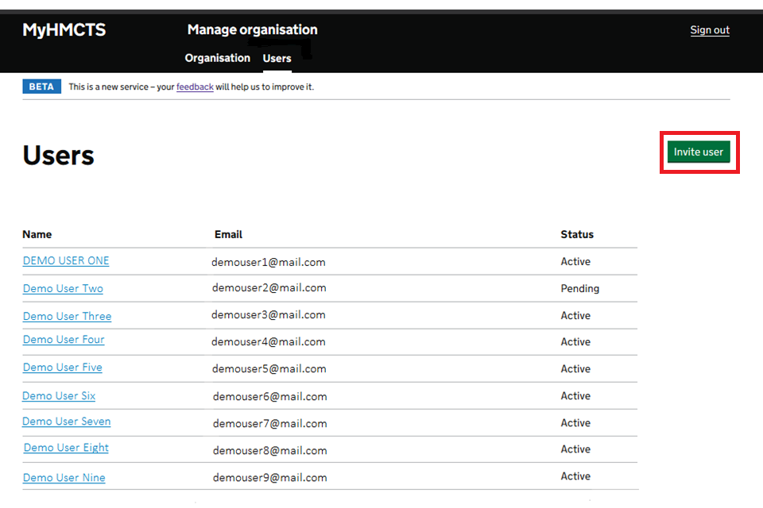763x508 pixels.
Task: Click the green Invite user button
Action: pyautogui.click(x=698, y=152)
